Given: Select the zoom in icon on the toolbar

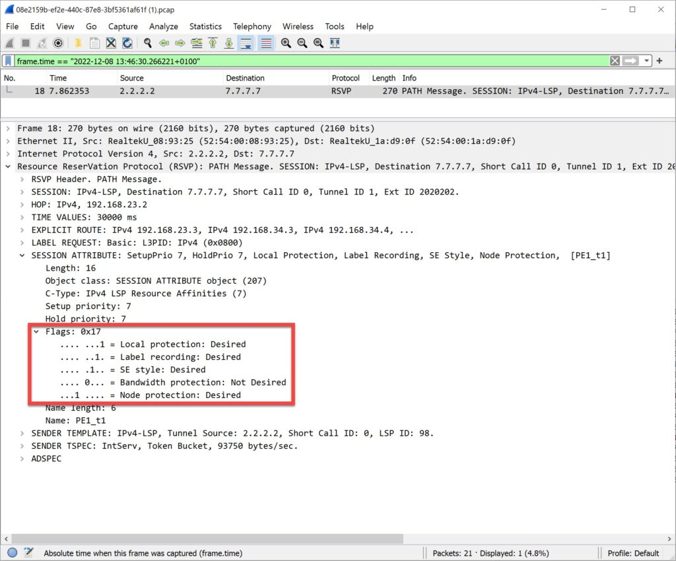Looking at the screenshot, I should click(287, 43).
